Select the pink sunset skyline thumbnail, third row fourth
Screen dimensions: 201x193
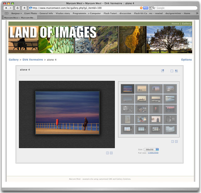click(170, 109)
